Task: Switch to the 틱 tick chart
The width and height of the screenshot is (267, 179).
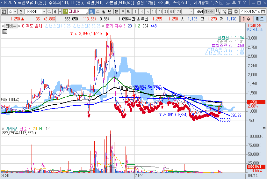Action: 129,11
